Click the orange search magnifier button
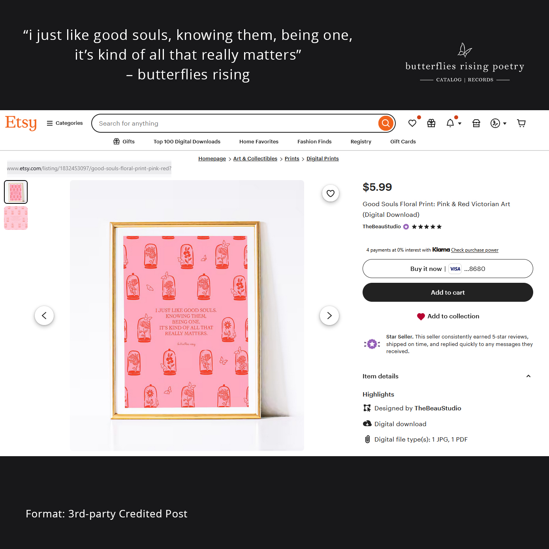 click(386, 123)
